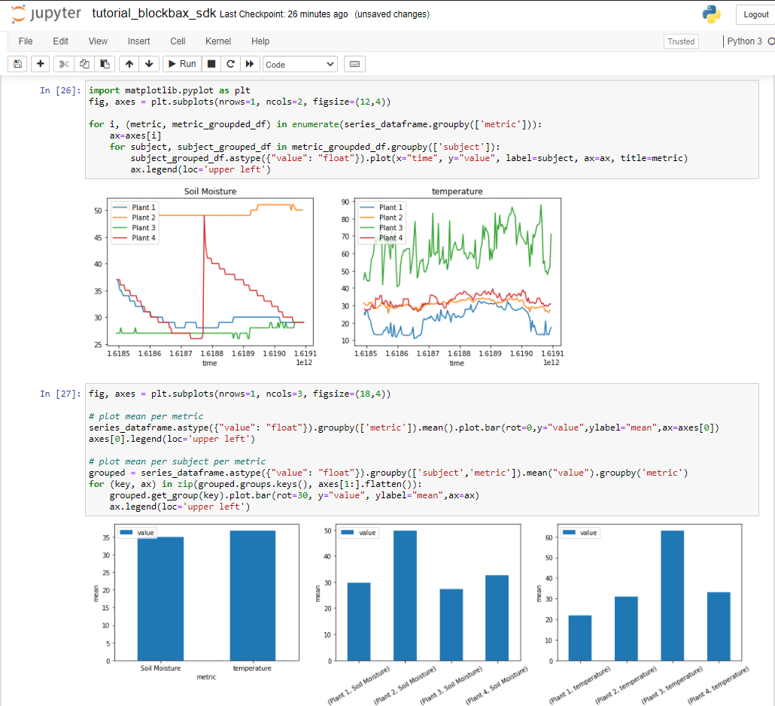The height and width of the screenshot is (706, 775).
Task: Restart kernel and run all cells
Action: [x=249, y=63]
